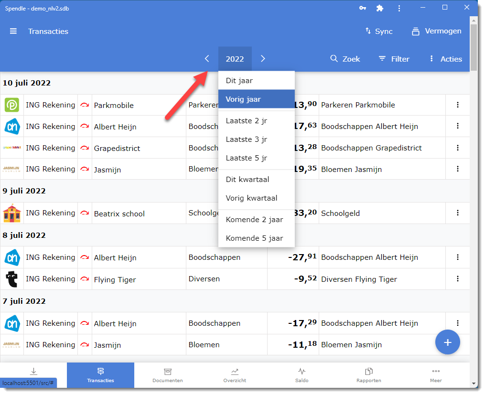Click the '9 juli 2022' date header

(24, 191)
